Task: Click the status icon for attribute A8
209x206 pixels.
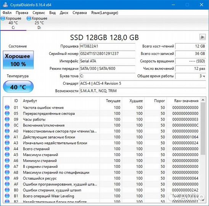Action: coord(7,172)
